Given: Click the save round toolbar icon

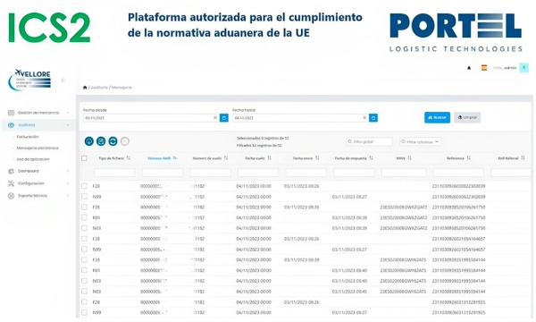Looking at the screenshot, I should [x=101, y=141].
